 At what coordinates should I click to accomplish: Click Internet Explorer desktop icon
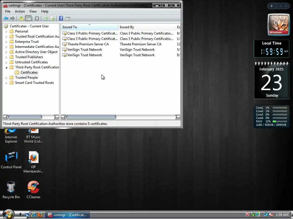(x=11, y=136)
